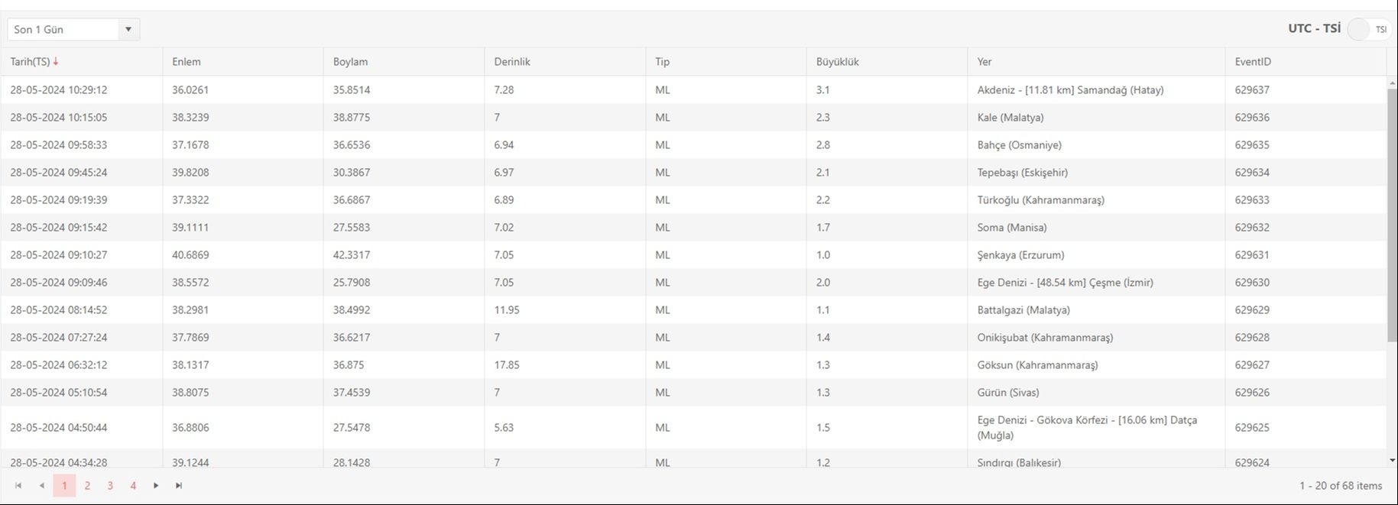This screenshot has height=505, width=1398.
Task: Sort by the Yer column header
Action: (x=984, y=62)
